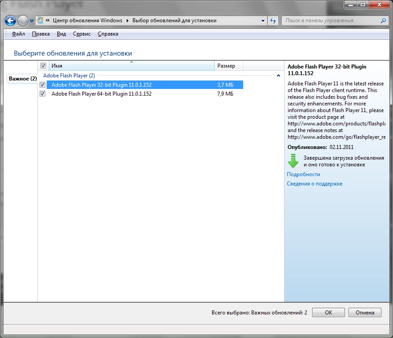Open the Файл menu
The height and width of the screenshot is (338, 393).
click(18, 34)
